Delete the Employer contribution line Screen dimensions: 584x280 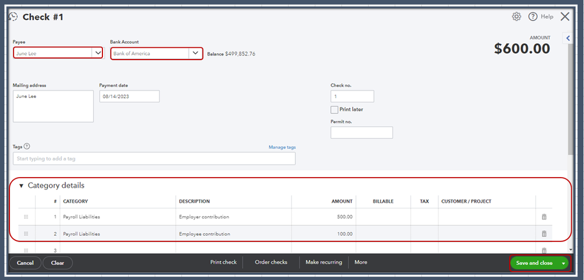pos(544,217)
